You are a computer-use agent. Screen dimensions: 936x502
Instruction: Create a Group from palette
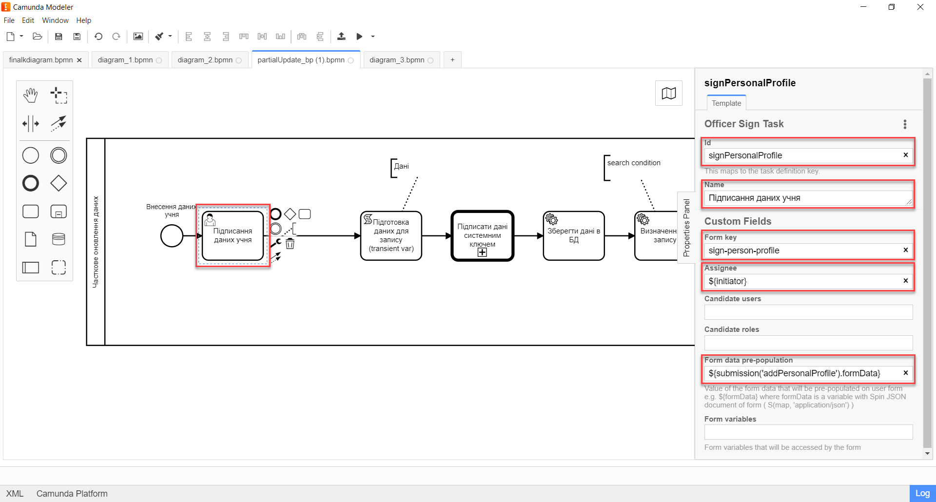coord(58,267)
